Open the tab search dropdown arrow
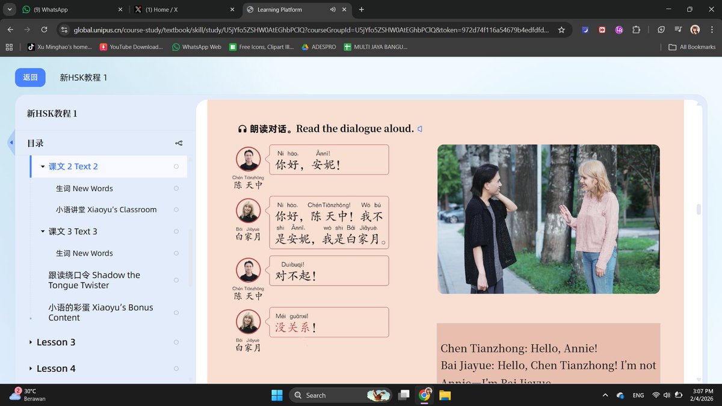 9,10
